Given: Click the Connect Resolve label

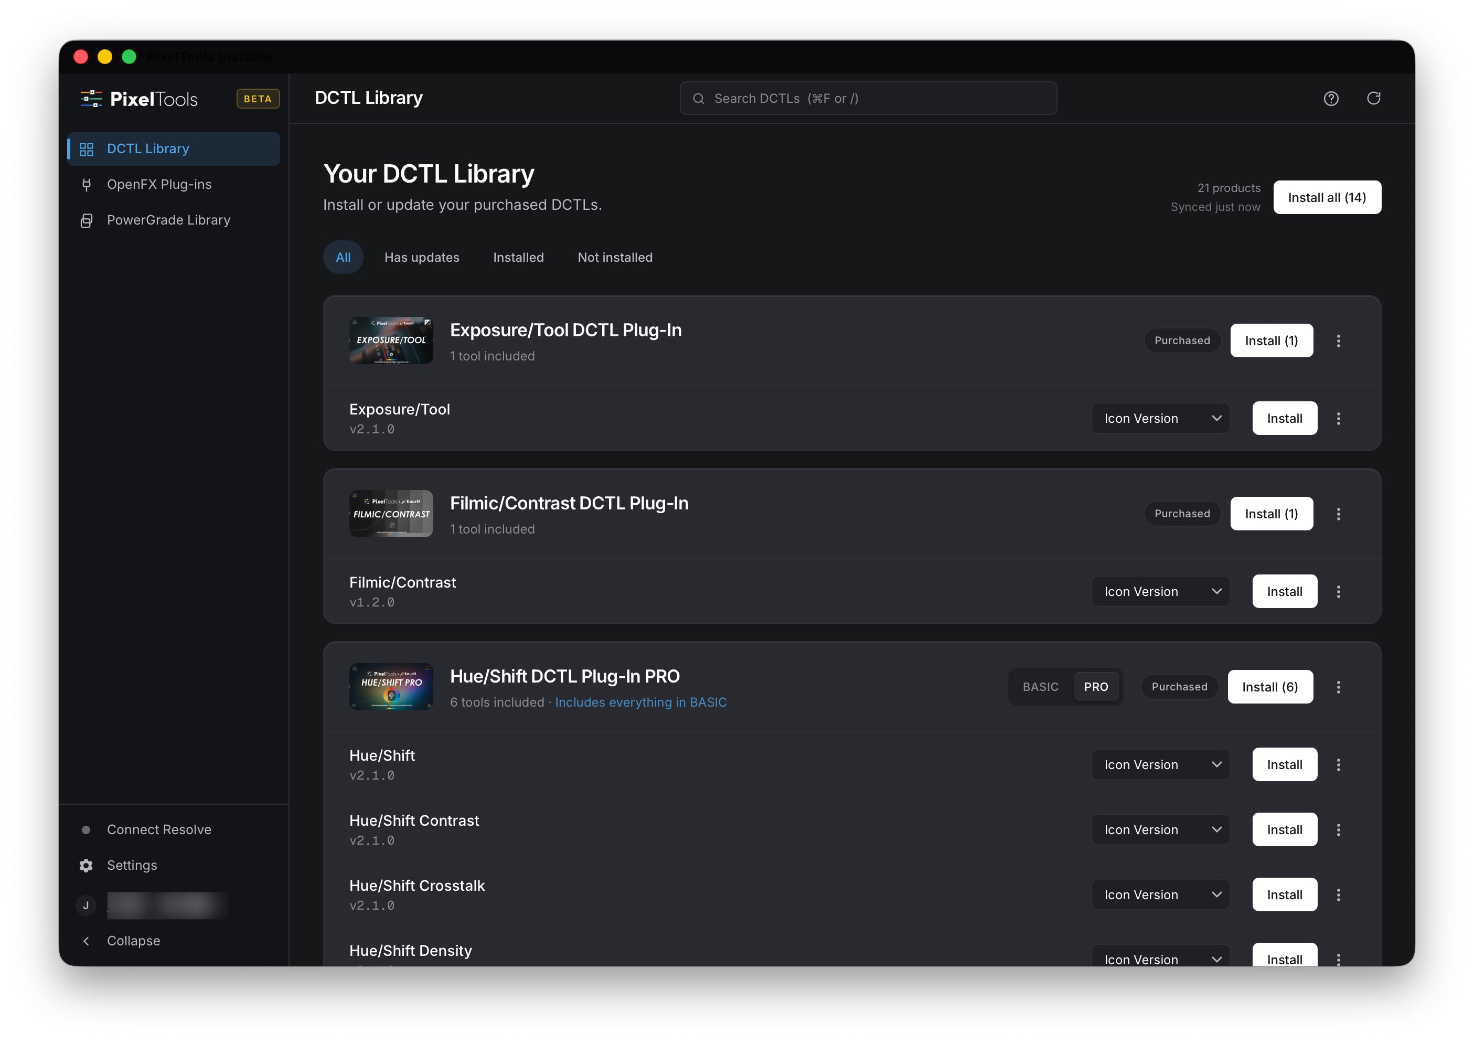Looking at the screenshot, I should click(159, 829).
